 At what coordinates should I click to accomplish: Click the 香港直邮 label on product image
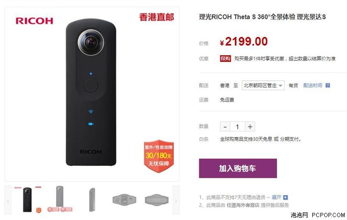click(x=156, y=17)
